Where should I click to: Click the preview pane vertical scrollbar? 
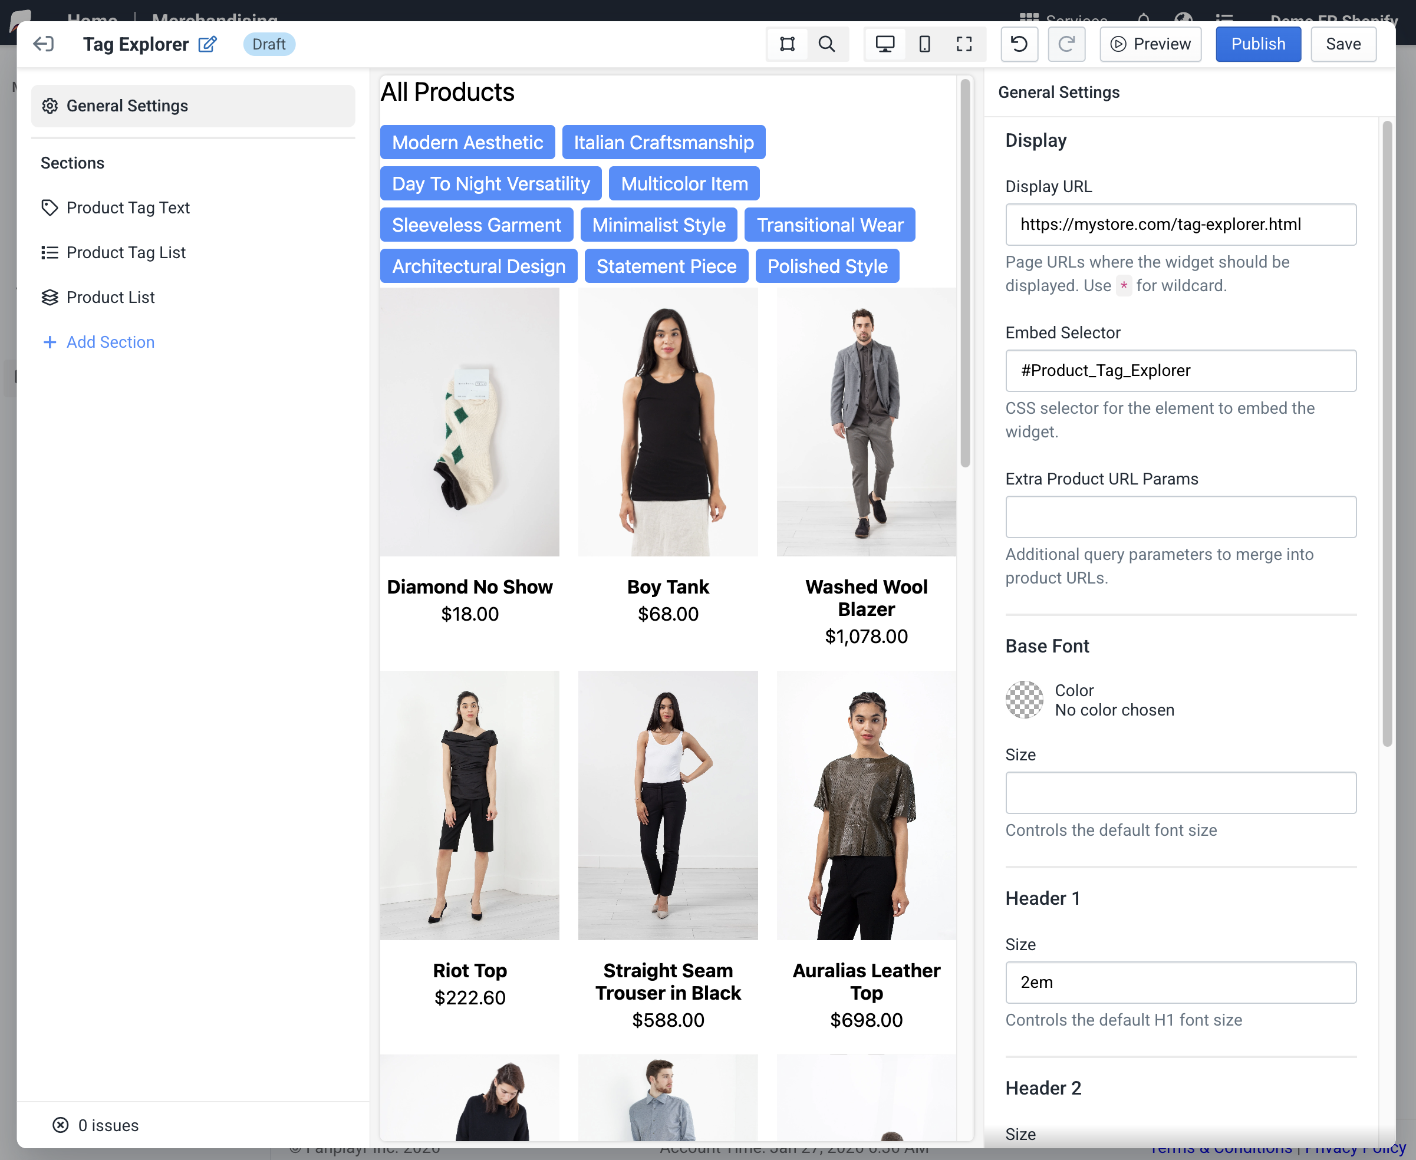coord(965,274)
